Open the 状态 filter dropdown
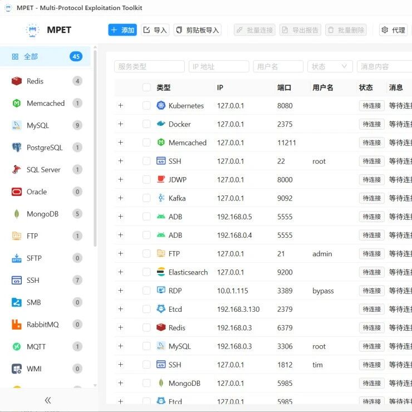This screenshot has width=412, height=412. (x=330, y=66)
